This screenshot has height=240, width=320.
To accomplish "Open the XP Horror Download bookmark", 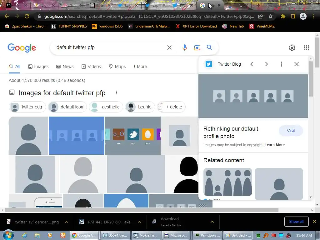I will coord(196,26).
